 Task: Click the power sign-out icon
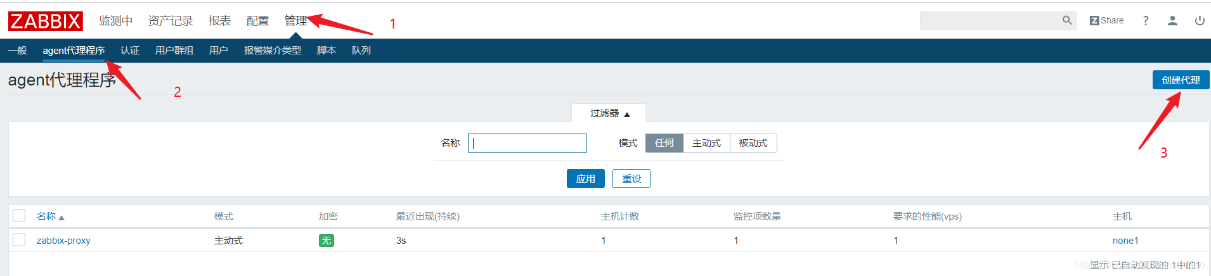[1200, 20]
